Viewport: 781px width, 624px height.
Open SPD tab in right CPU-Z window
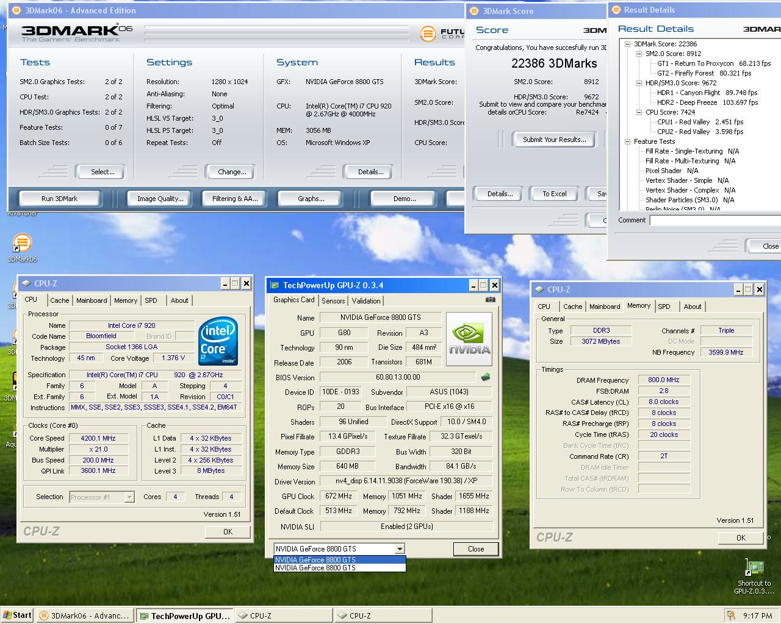pyautogui.click(x=664, y=307)
